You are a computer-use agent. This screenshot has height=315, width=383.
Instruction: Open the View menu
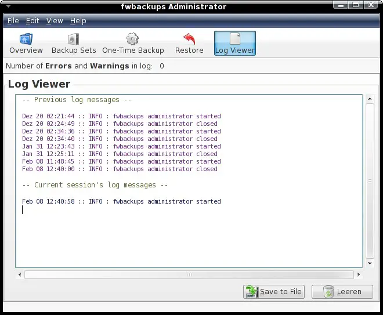[x=55, y=21]
